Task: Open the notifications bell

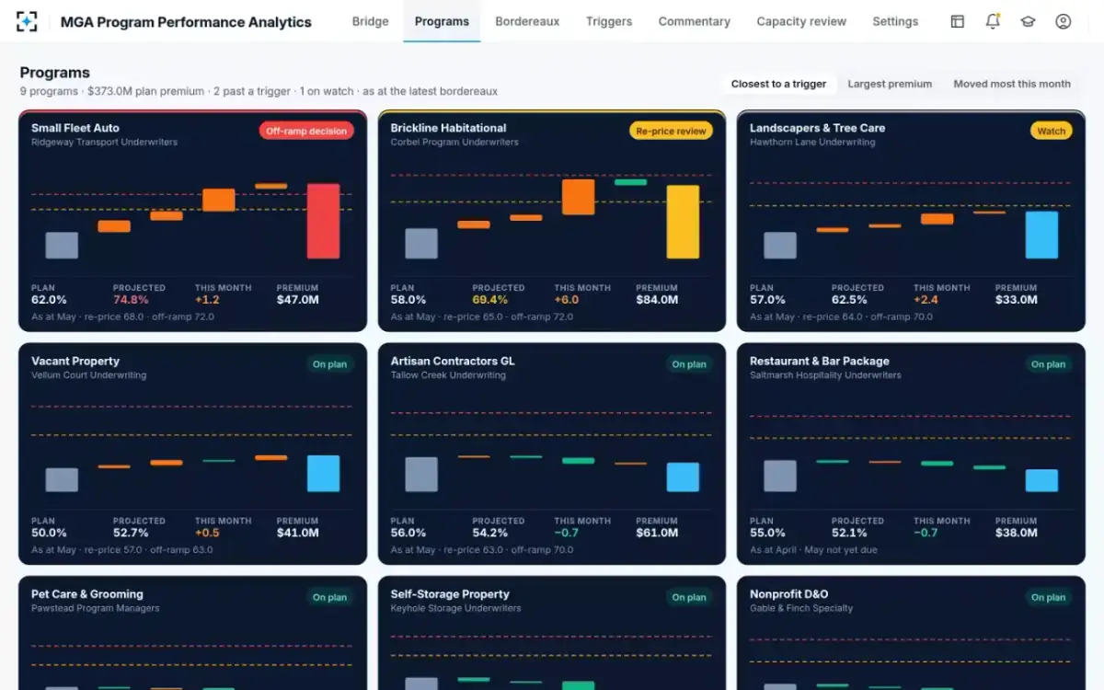Action: 993,21
